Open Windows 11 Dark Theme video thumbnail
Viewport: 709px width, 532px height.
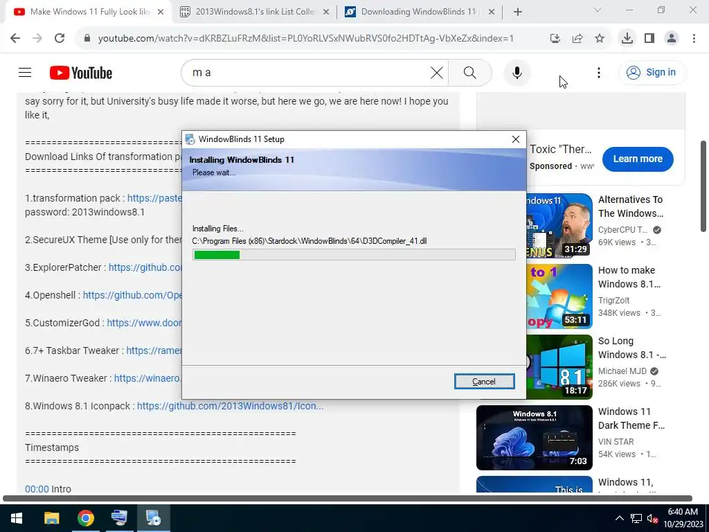coord(534,438)
